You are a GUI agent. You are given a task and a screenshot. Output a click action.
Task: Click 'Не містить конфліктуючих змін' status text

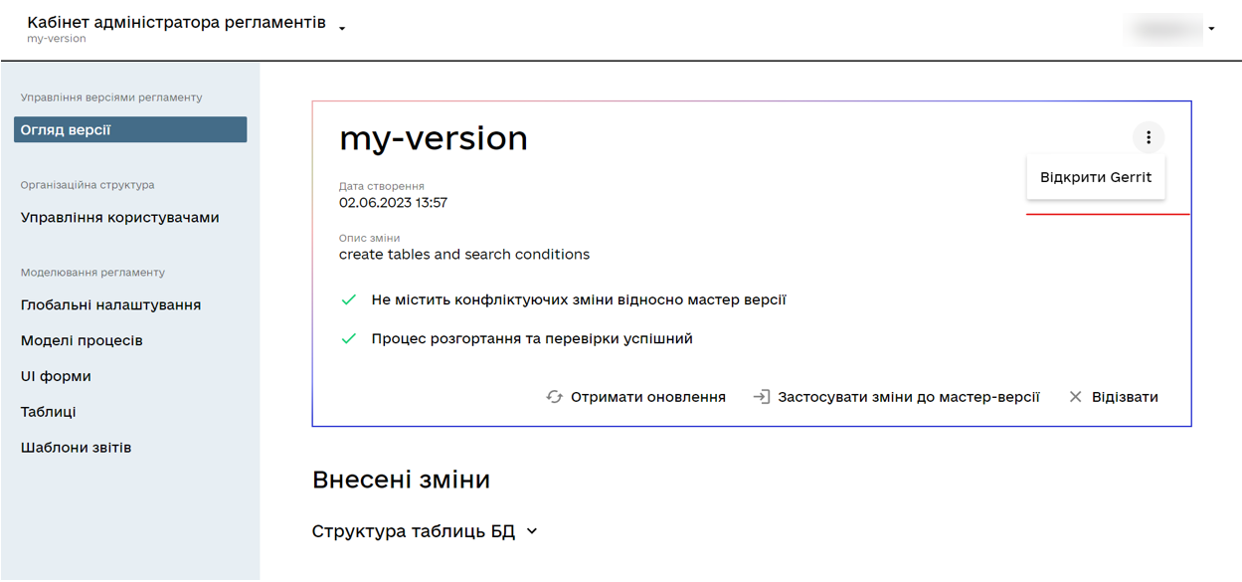click(x=579, y=299)
